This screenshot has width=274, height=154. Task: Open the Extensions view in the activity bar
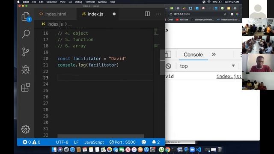[26, 87]
